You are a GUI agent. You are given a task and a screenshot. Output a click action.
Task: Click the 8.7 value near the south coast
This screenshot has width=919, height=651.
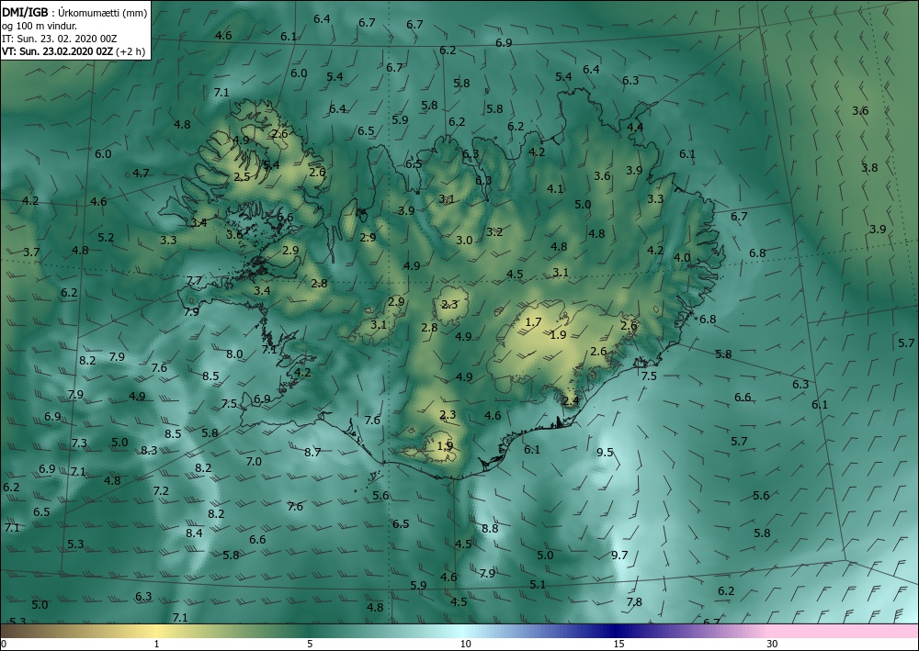point(312,452)
